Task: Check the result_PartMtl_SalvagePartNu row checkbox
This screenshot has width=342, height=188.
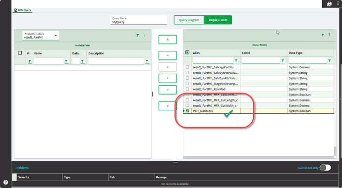Action: pos(187,67)
